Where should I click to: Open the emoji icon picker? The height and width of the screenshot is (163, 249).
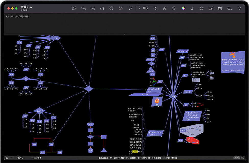point(201,8)
